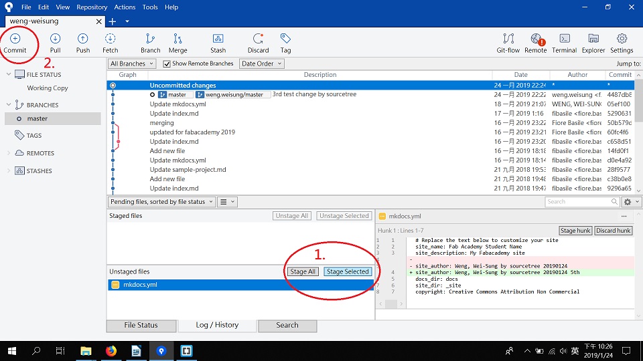
Task: Open the Tools menu
Action: click(x=150, y=7)
